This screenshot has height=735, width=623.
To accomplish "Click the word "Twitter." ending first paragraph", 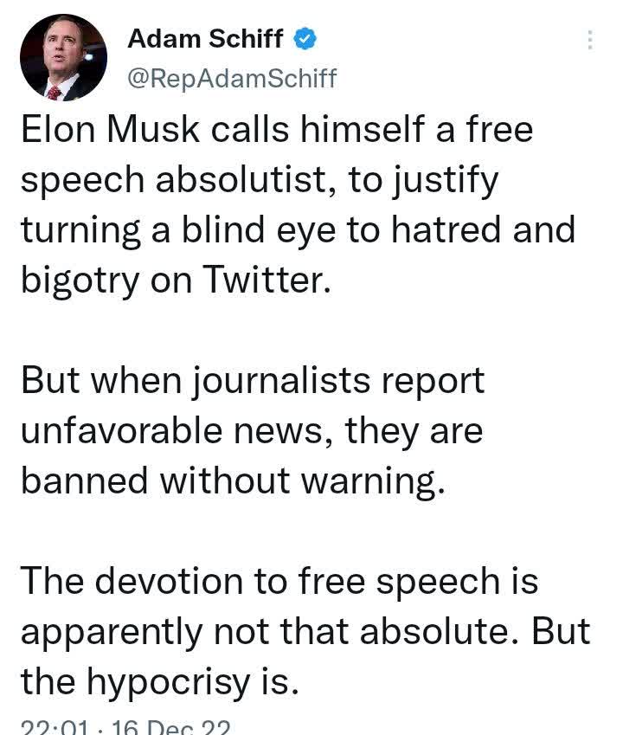I will 267,280.
